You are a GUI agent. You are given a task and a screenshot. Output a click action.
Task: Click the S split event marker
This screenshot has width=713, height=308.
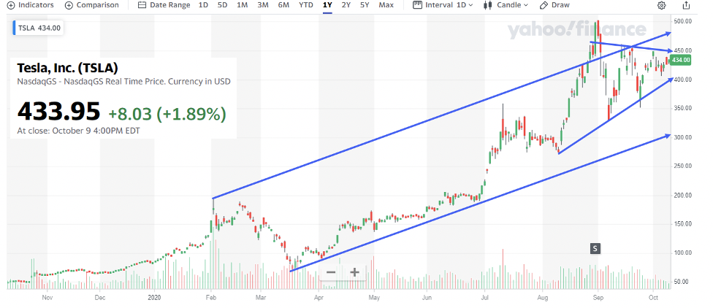point(595,248)
